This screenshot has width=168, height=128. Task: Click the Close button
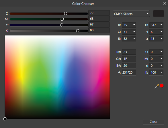153,122
